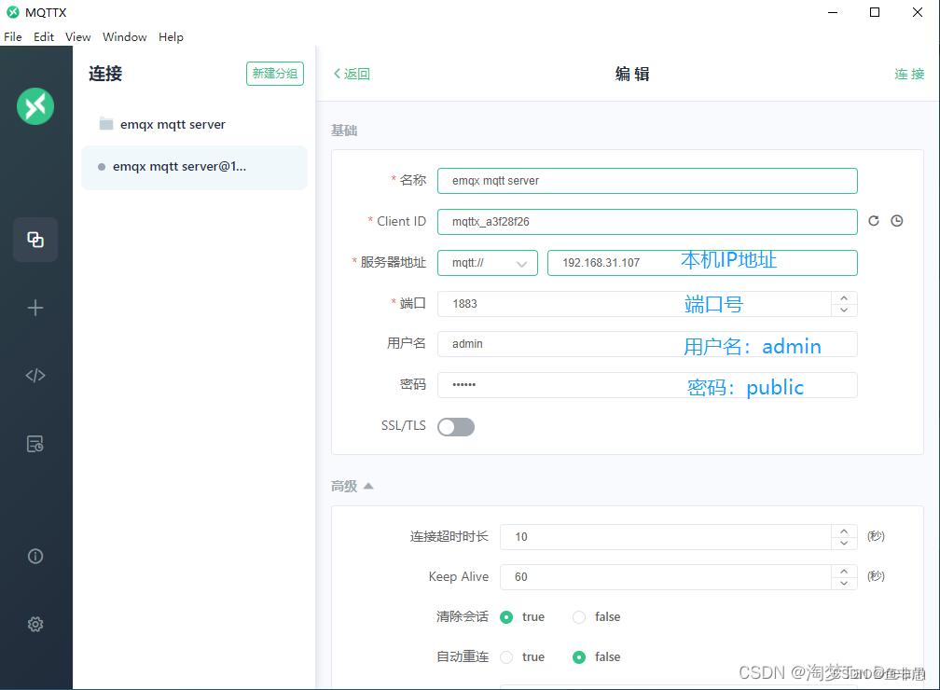This screenshot has height=690, width=940.
Task: Open the Edit menu
Action: point(44,37)
